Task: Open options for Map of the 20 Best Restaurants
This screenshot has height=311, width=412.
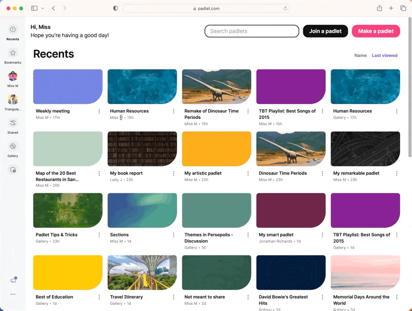Action: coord(99,173)
